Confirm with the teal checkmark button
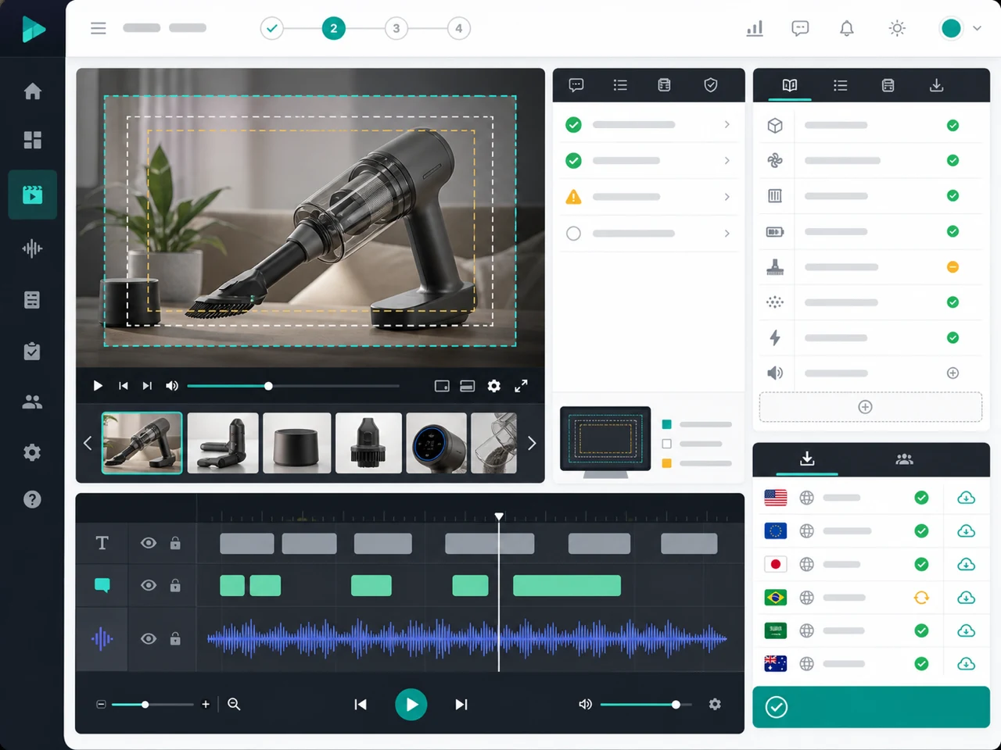This screenshot has width=1001, height=750. (x=871, y=707)
